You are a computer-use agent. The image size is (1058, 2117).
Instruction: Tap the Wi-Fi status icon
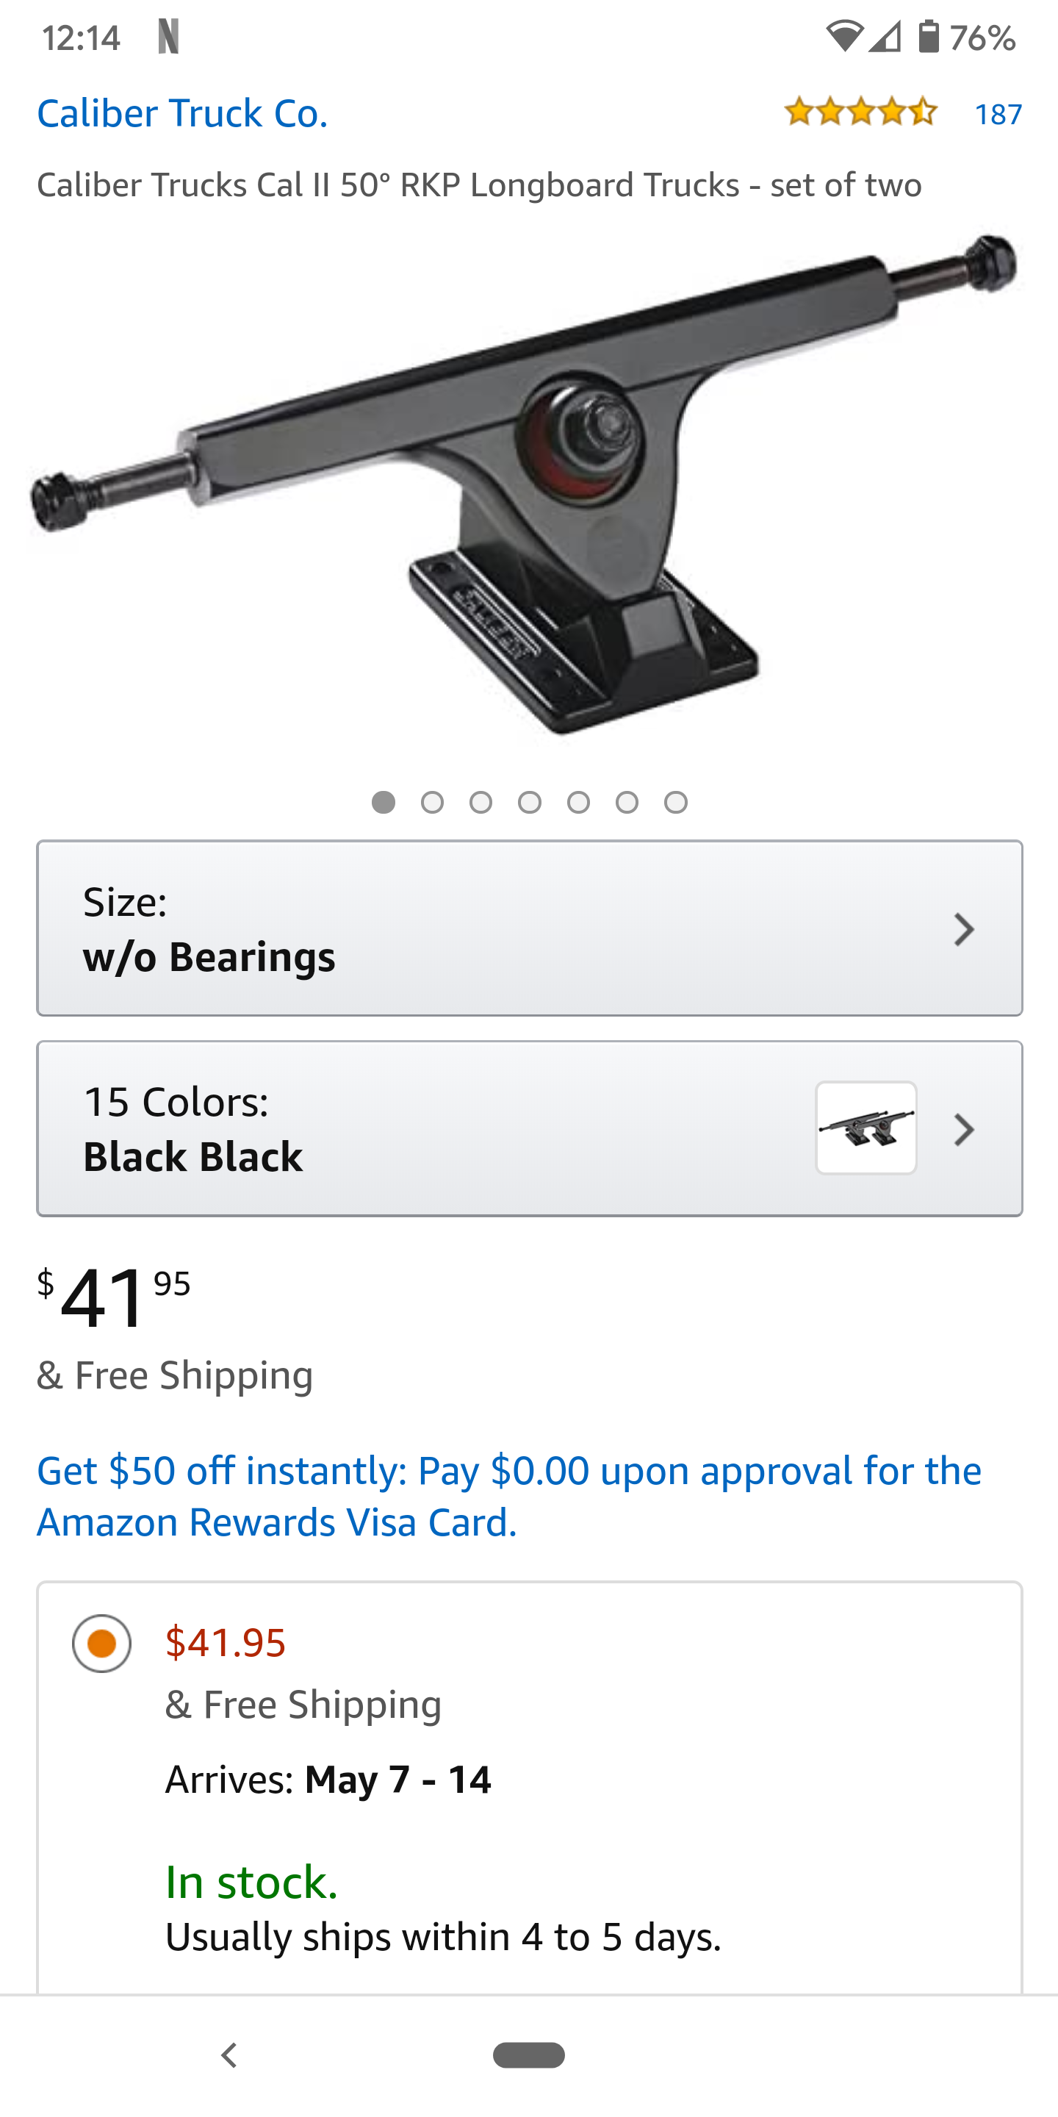843,37
